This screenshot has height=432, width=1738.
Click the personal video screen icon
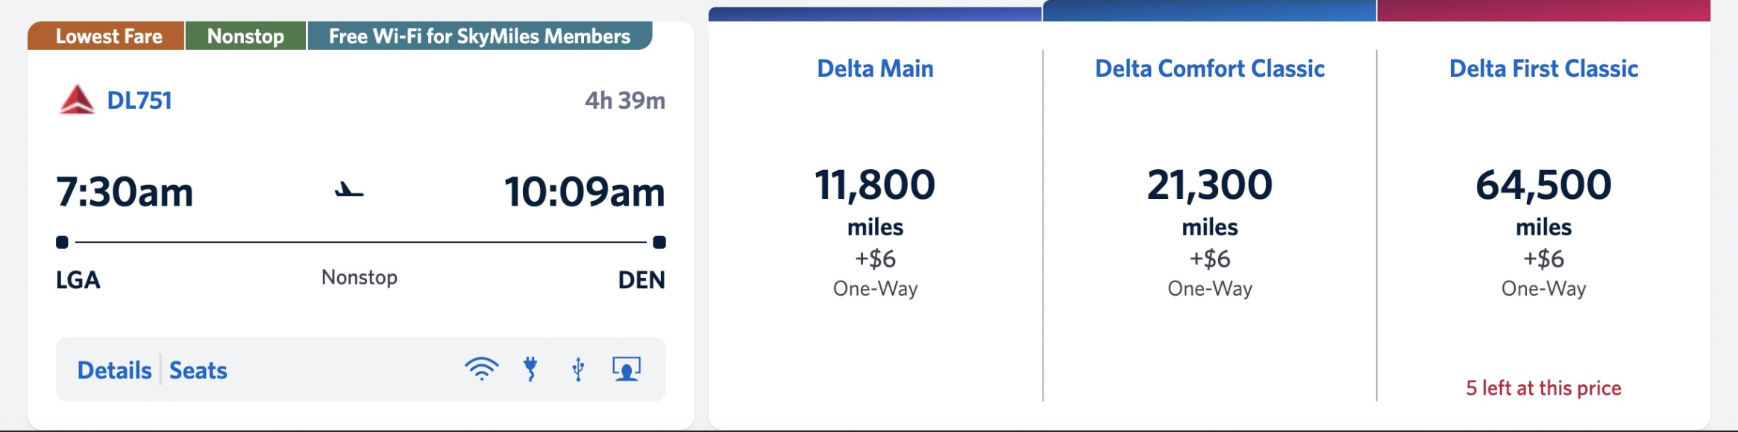coord(627,369)
